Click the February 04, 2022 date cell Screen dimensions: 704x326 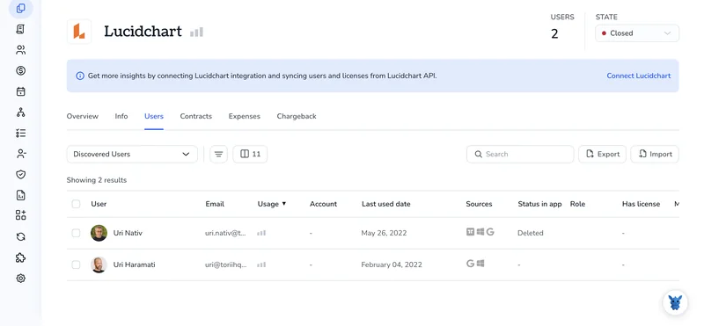(392, 264)
